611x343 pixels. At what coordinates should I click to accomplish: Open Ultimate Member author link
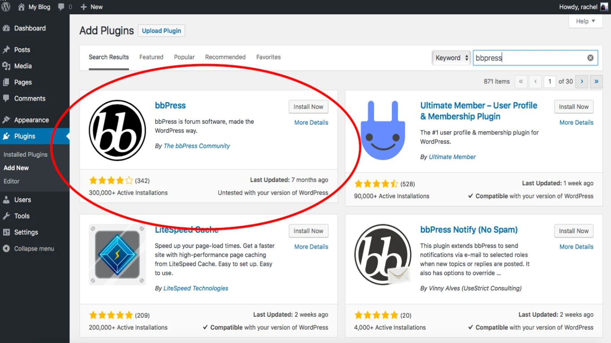(x=452, y=157)
